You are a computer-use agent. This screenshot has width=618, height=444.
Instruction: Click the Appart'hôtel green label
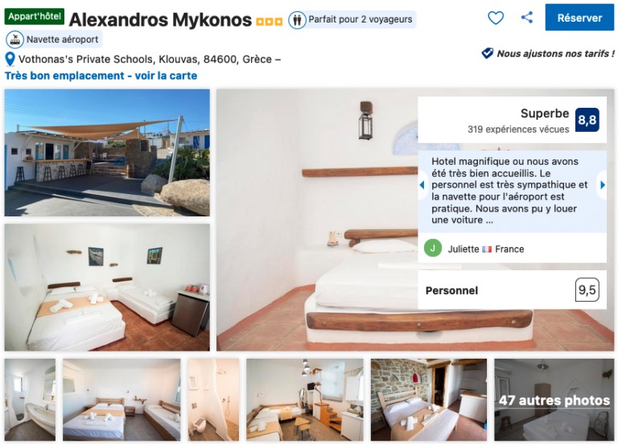click(35, 17)
